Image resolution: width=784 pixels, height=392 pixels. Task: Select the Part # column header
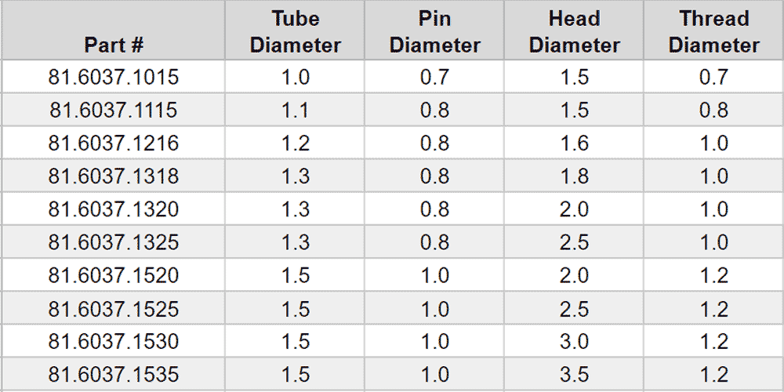coord(114,31)
